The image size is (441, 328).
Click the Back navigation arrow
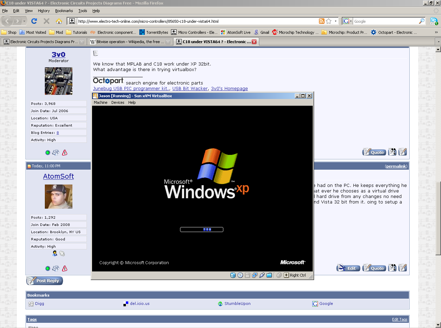pos(7,21)
